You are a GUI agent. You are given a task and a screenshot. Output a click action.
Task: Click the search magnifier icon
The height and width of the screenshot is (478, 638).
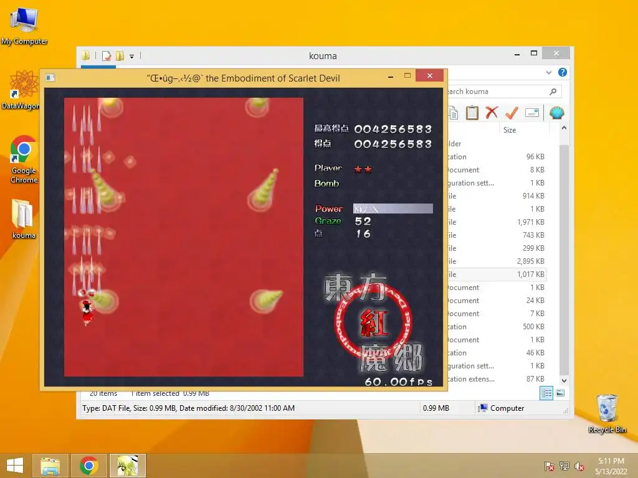pyautogui.click(x=553, y=91)
